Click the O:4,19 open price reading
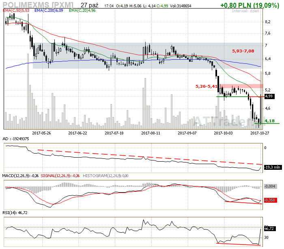The width and height of the screenshot is (284, 249). coord(122,6)
